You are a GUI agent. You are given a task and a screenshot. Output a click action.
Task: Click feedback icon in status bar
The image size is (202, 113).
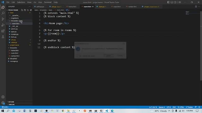coord(196,107)
